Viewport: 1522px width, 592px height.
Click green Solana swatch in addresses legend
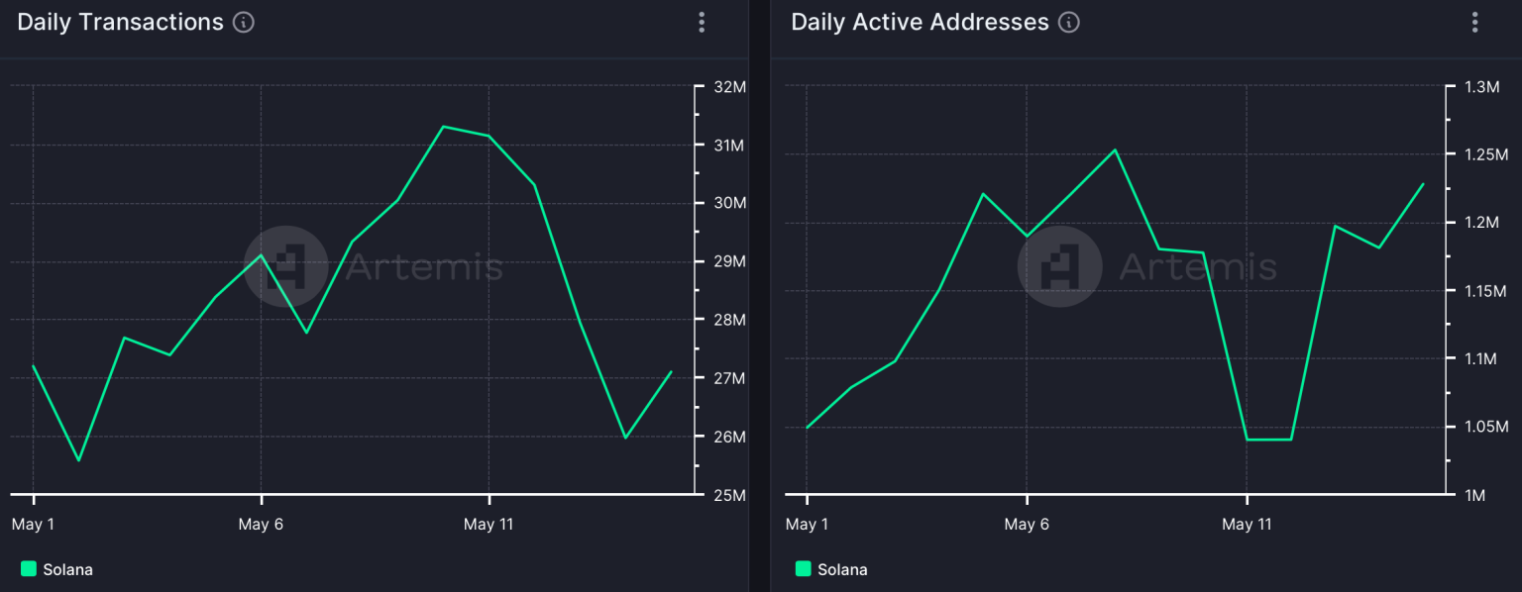coord(802,568)
